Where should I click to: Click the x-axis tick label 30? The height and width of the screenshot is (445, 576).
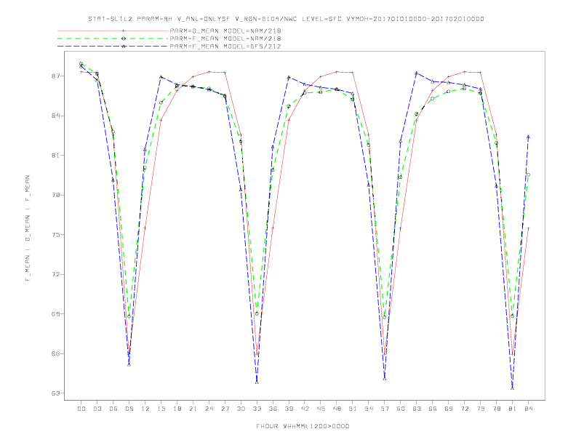click(241, 409)
